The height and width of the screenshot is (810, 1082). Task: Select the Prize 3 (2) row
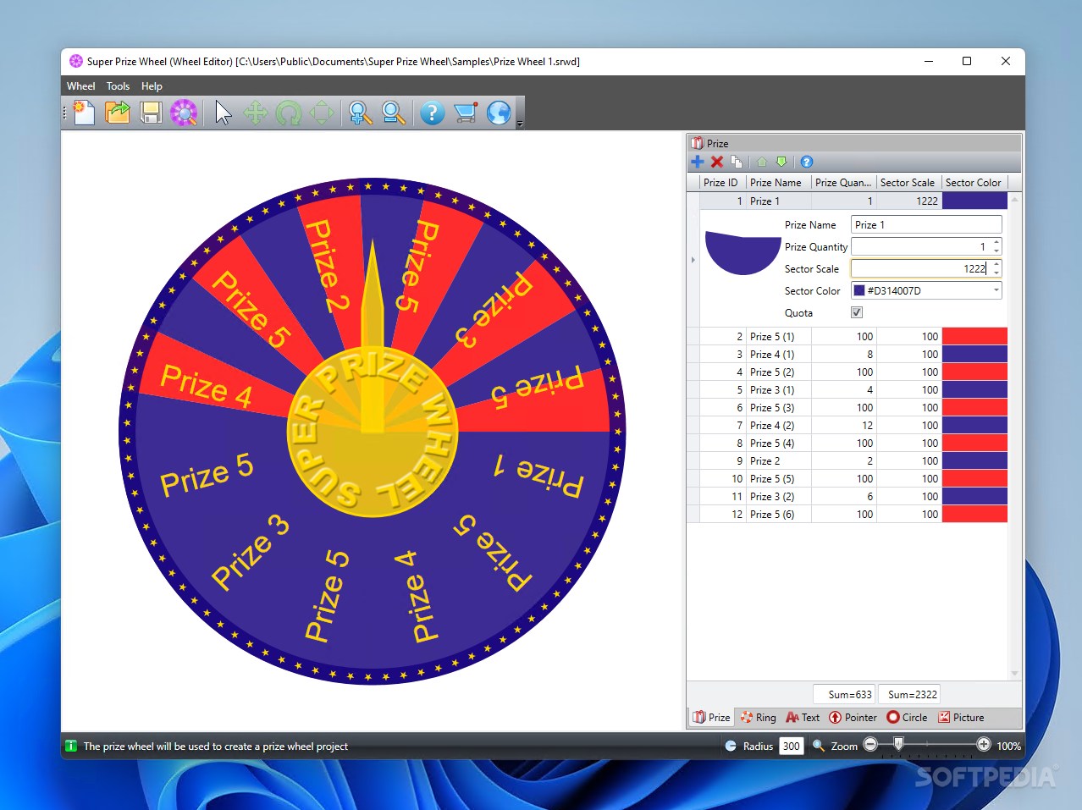coord(847,496)
